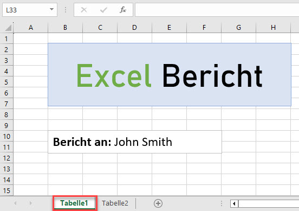Select row 4 header
Screen dimensions: 299x211
point(6,71)
